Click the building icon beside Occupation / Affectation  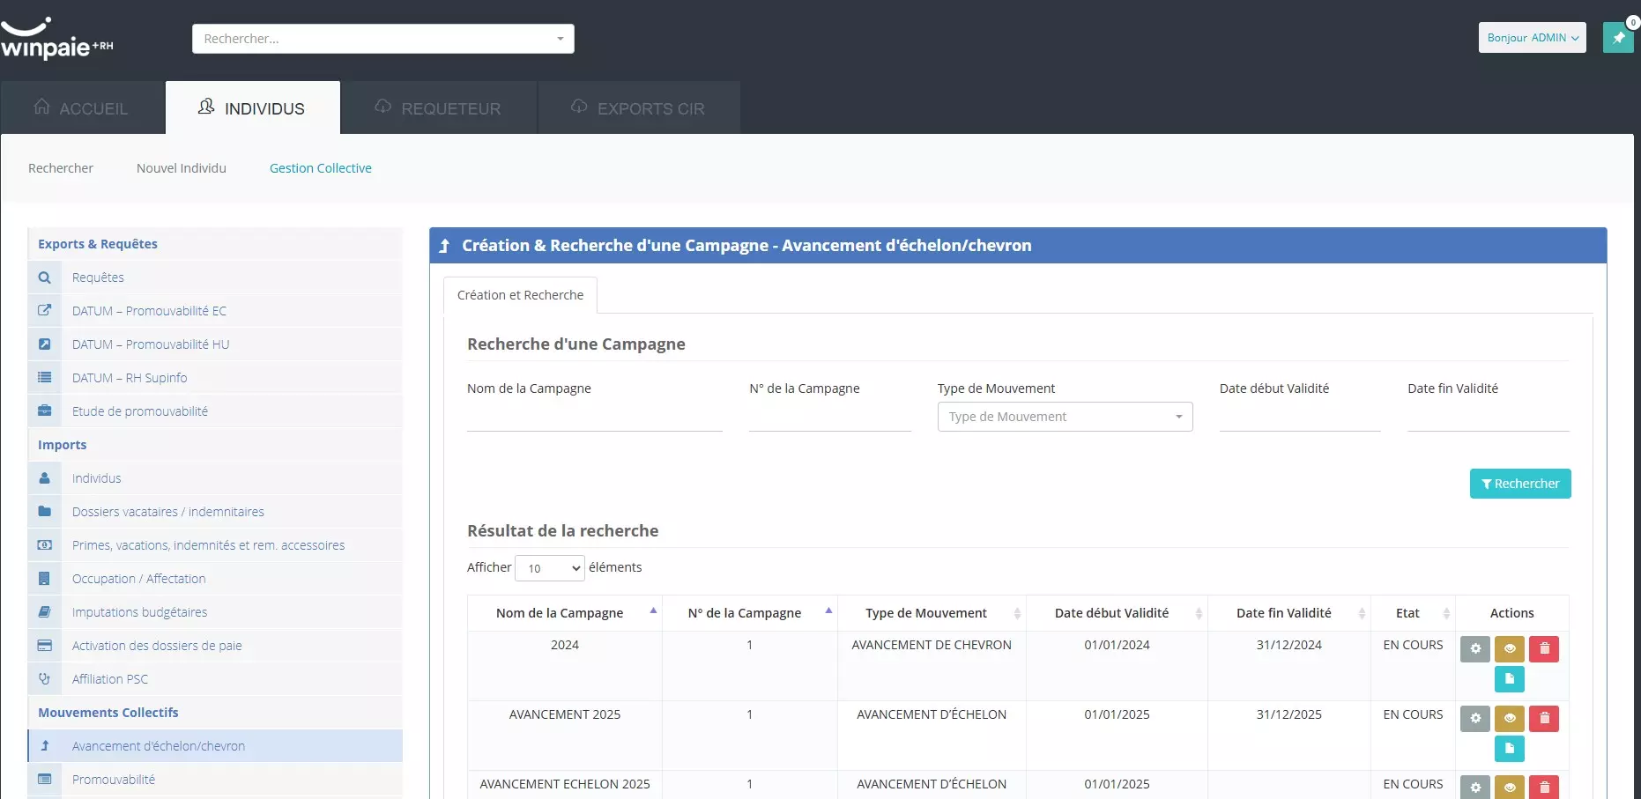pyautogui.click(x=45, y=579)
